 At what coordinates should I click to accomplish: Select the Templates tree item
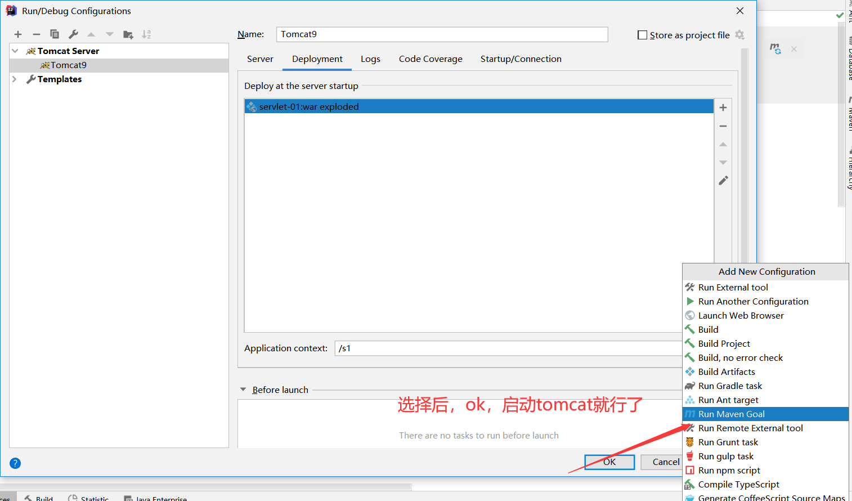click(x=60, y=79)
